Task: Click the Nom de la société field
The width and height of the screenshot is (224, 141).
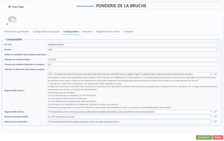Action: 158,6
